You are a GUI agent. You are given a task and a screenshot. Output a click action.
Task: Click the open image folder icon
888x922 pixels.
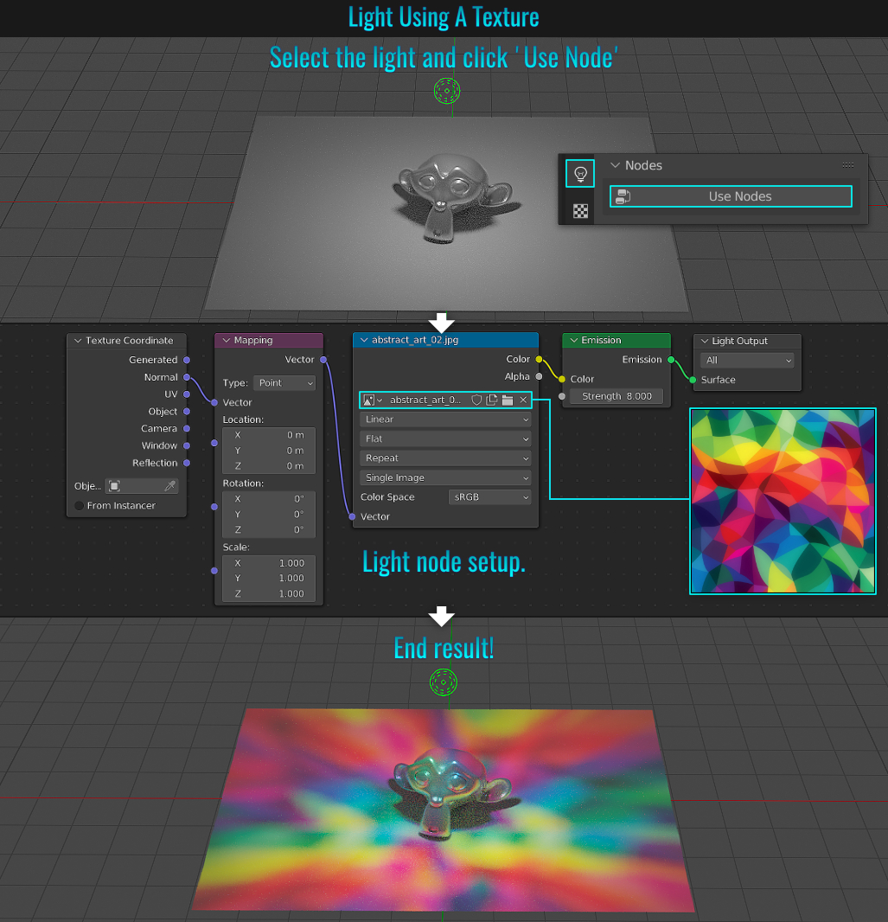click(x=508, y=400)
